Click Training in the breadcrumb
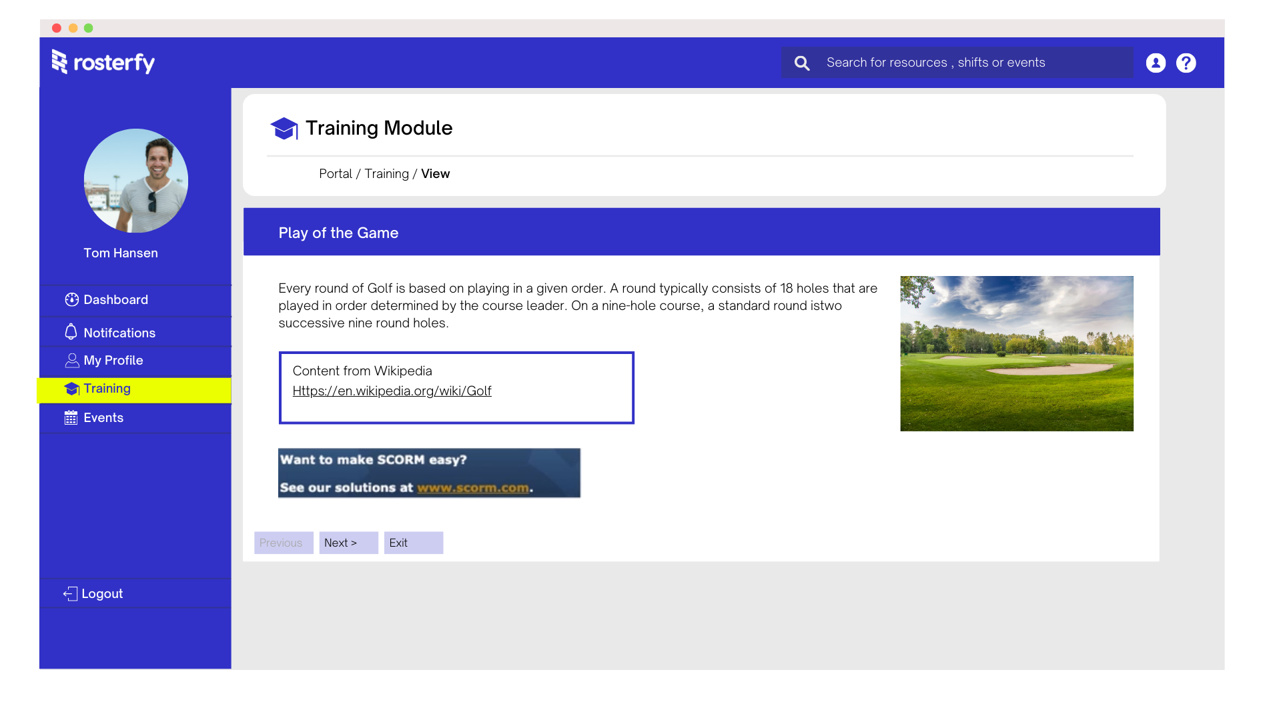 coord(387,174)
